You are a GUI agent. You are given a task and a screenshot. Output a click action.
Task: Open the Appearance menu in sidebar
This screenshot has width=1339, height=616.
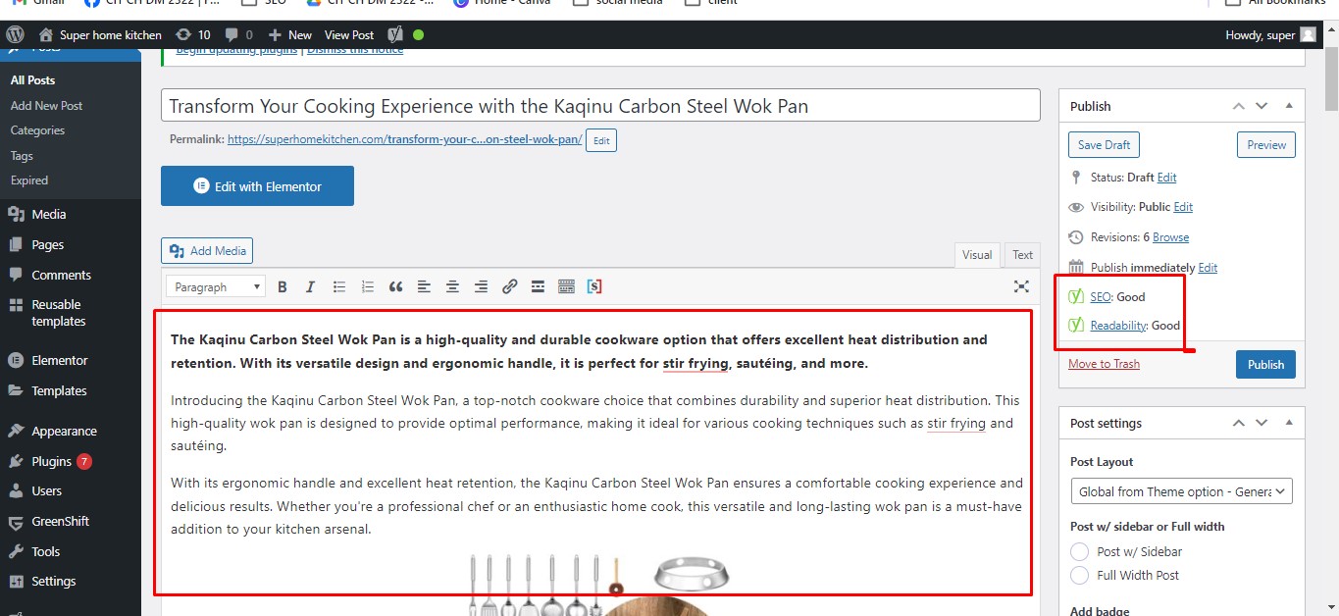[x=64, y=430]
